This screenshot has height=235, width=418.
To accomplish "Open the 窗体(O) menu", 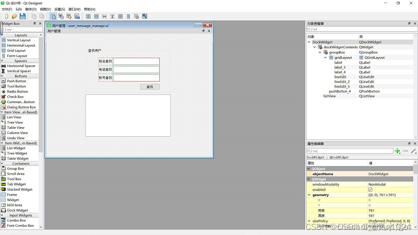I will point(31,9).
